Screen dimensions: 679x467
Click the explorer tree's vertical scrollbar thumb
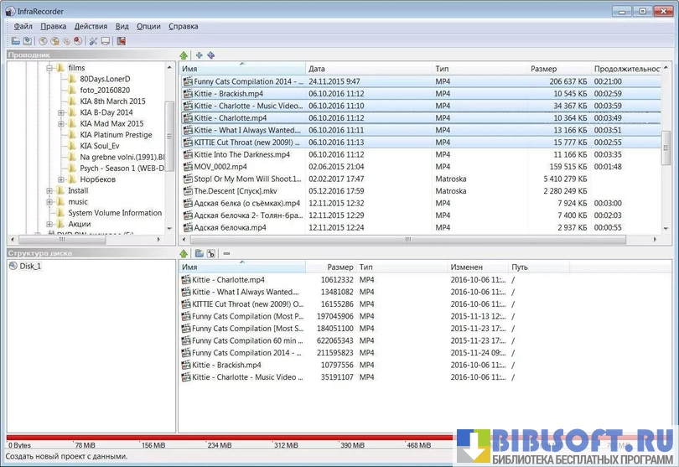pos(170,134)
